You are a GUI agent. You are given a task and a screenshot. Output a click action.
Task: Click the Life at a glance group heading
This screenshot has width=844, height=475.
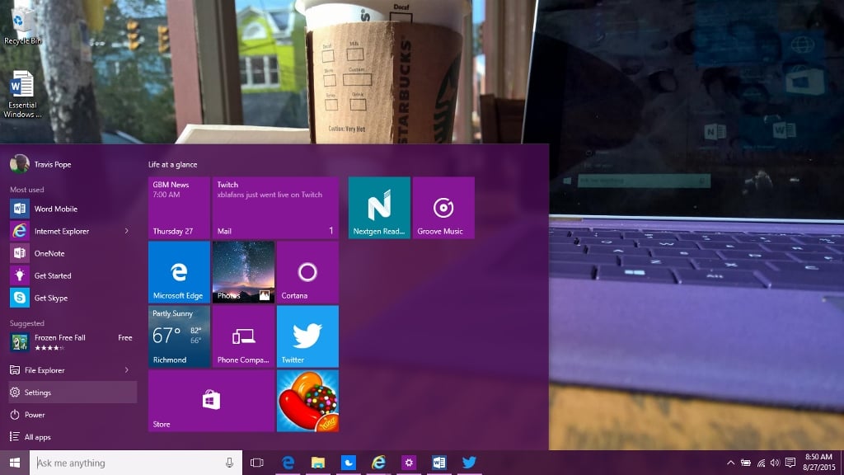[x=173, y=165]
